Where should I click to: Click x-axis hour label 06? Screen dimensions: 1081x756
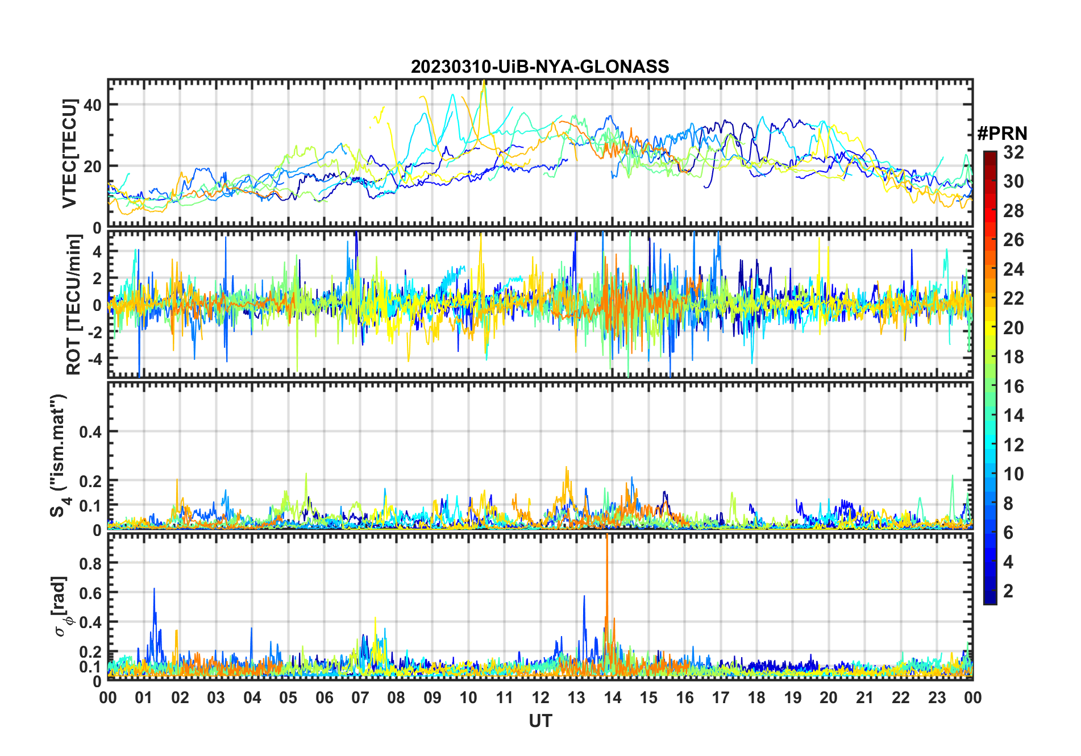[325, 697]
